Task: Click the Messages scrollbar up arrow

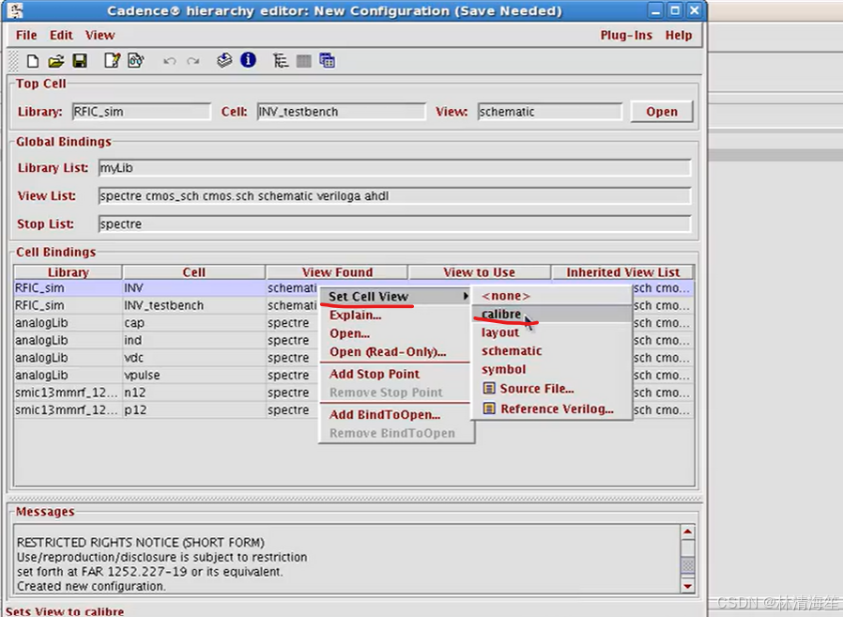Action: [x=687, y=532]
